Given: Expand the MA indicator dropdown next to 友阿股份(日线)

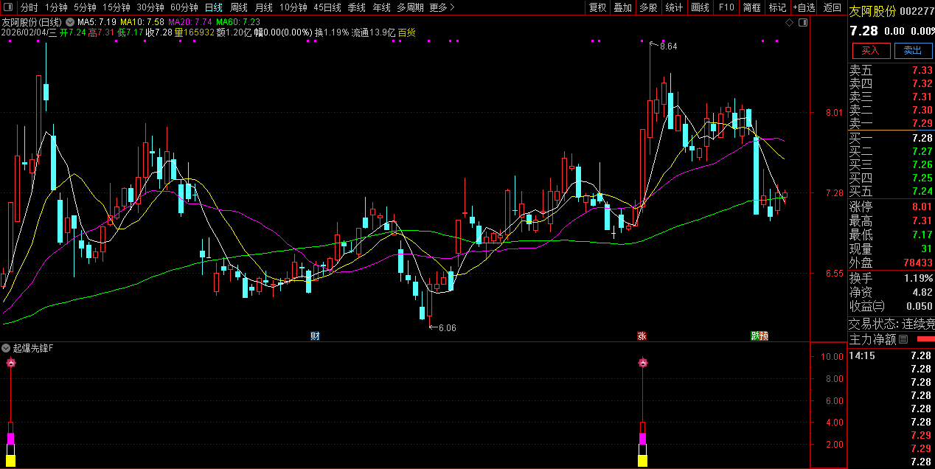Looking at the screenshot, I should tap(69, 22).
